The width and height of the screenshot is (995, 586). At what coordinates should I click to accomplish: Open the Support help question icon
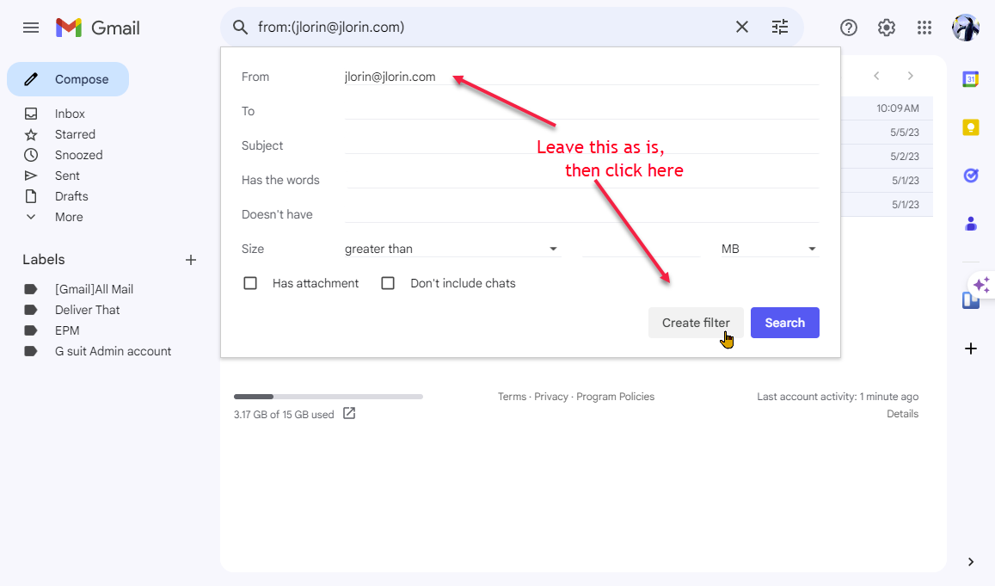click(849, 28)
